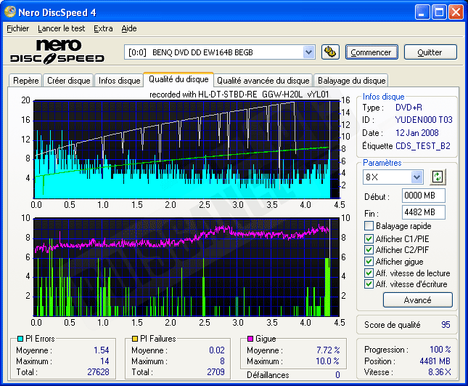Enable the Balayage rapide checkbox
This screenshot has height=386, width=468.
[x=369, y=226]
